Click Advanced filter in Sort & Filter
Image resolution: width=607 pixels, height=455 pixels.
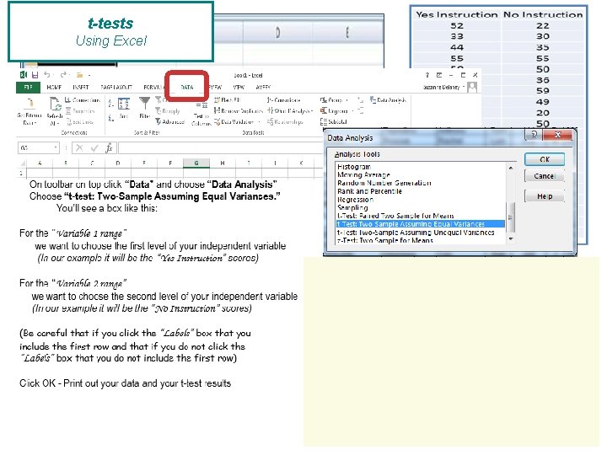click(x=170, y=122)
